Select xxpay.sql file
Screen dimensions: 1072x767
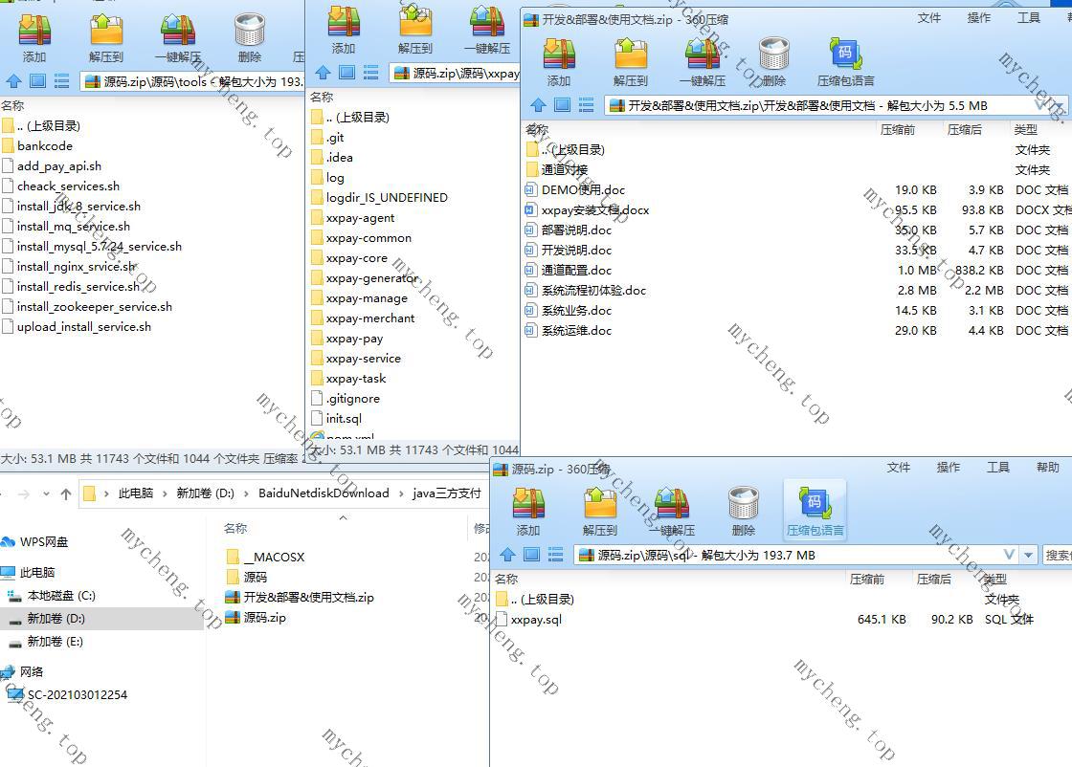[536, 620]
